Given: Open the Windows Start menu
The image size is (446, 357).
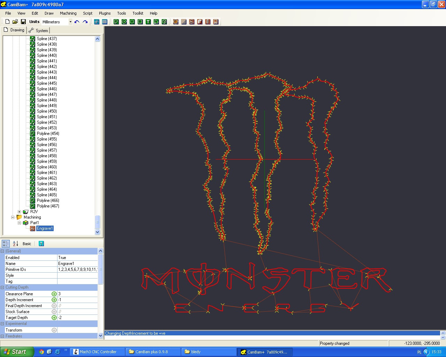Looking at the screenshot, I should (x=17, y=352).
